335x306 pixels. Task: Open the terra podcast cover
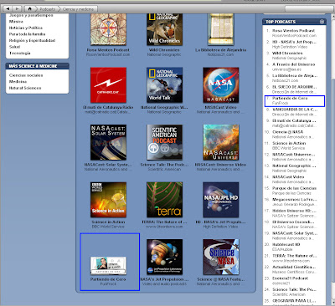tap(165, 200)
